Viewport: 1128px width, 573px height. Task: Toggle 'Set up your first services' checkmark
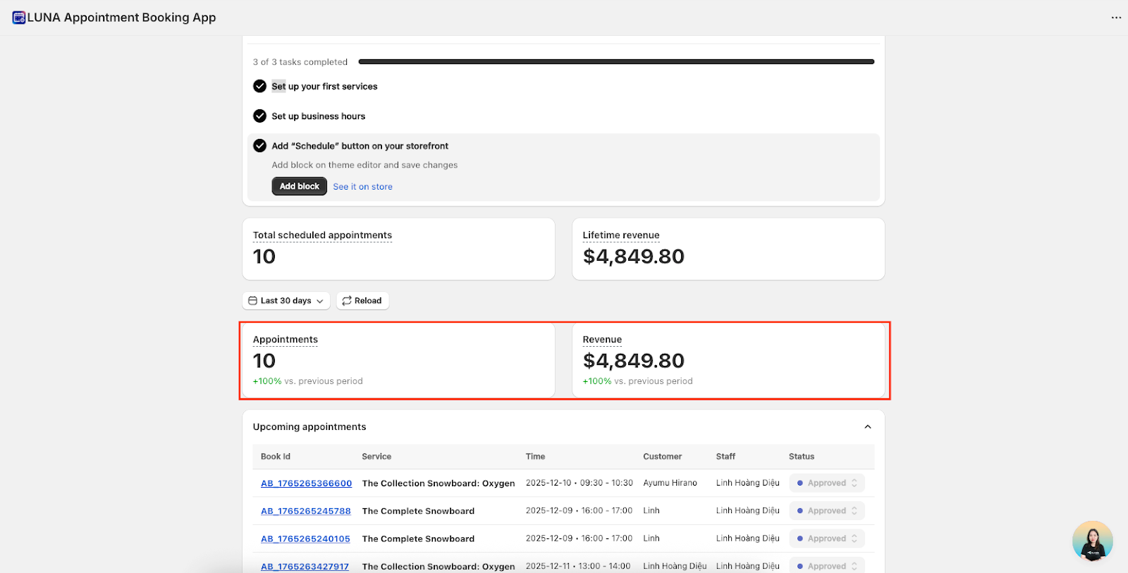click(259, 87)
